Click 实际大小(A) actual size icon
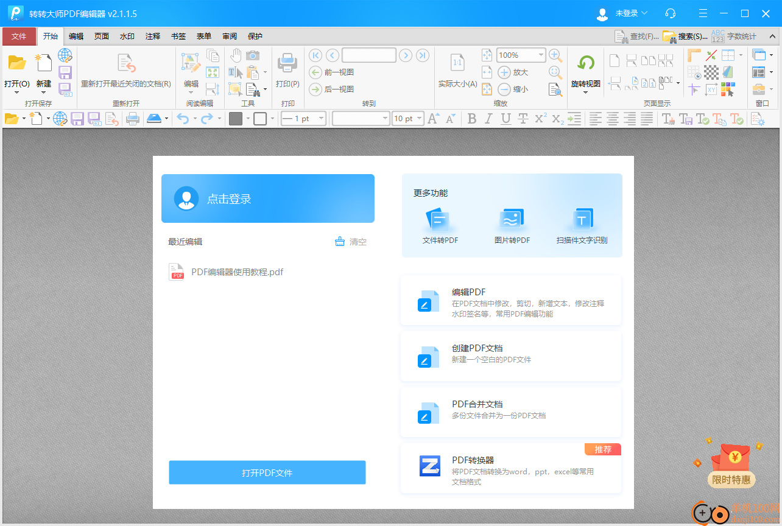This screenshot has height=526, width=782. click(x=457, y=63)
